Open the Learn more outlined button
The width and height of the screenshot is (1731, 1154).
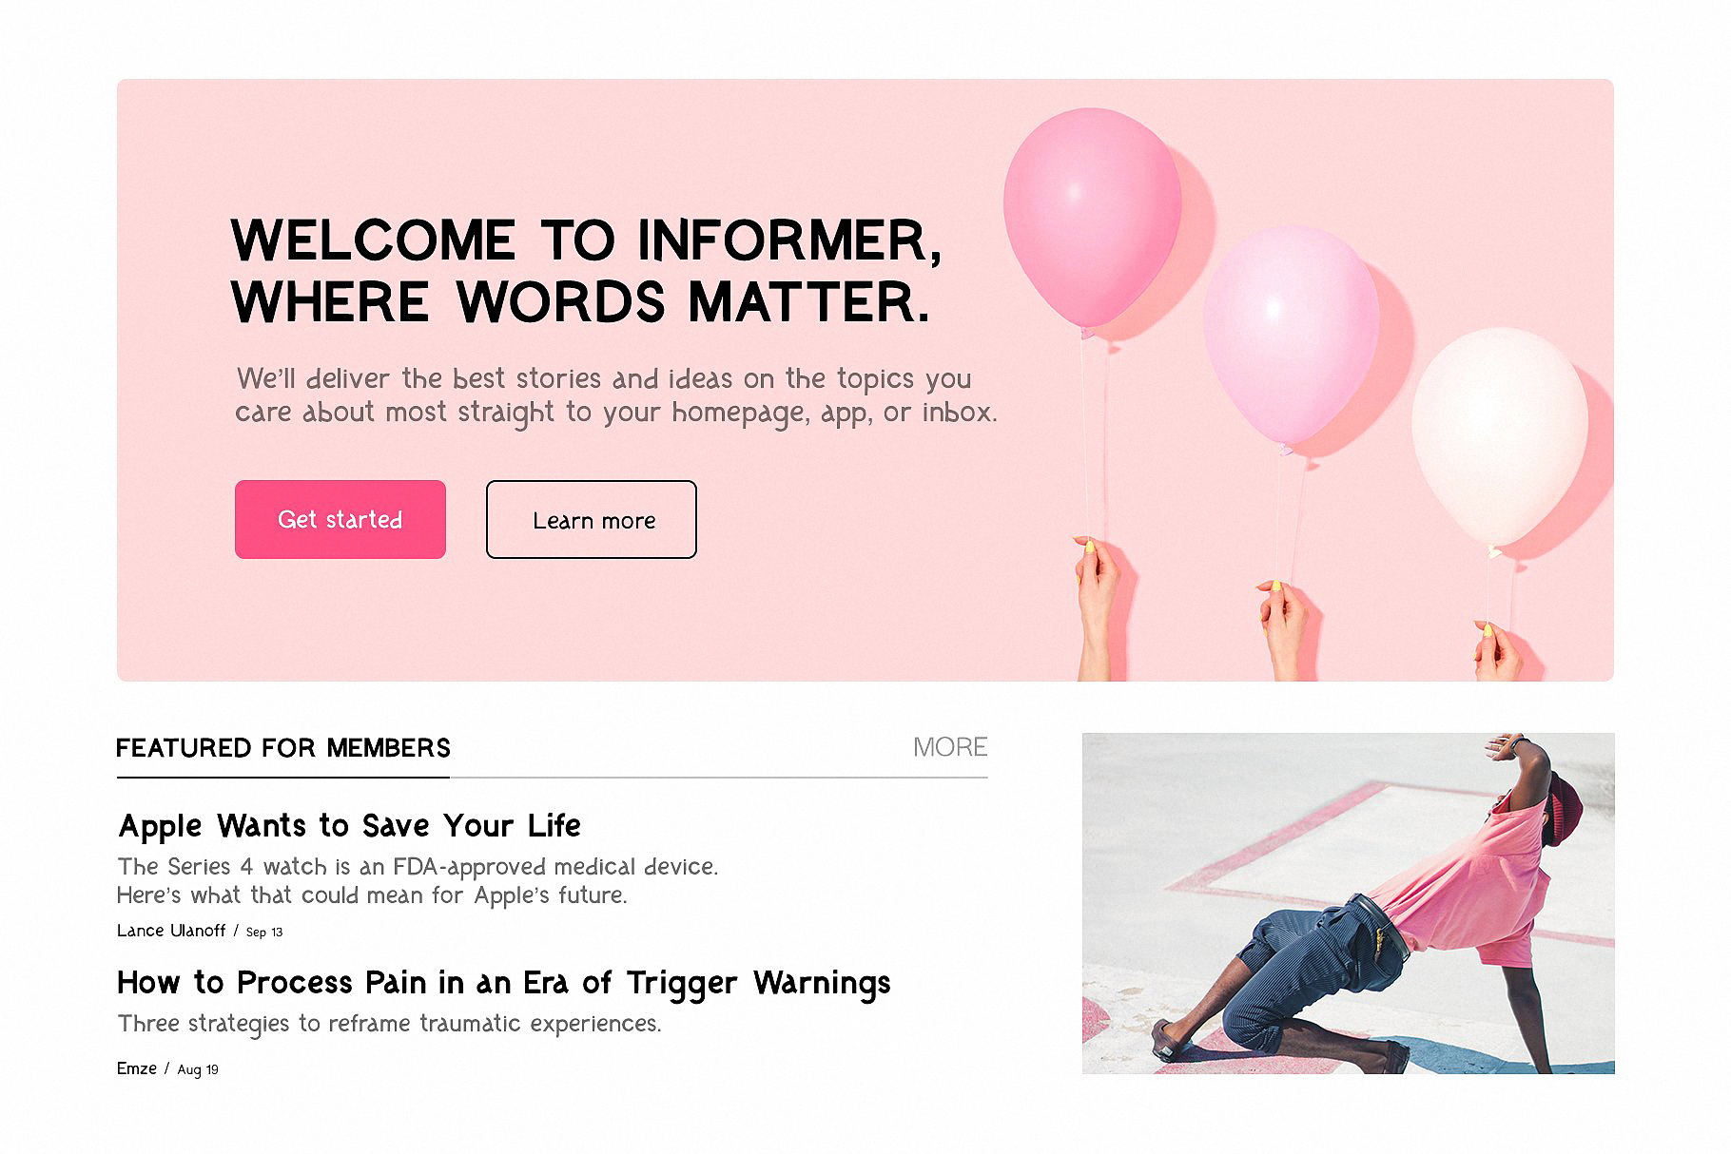tap(591, 519)
